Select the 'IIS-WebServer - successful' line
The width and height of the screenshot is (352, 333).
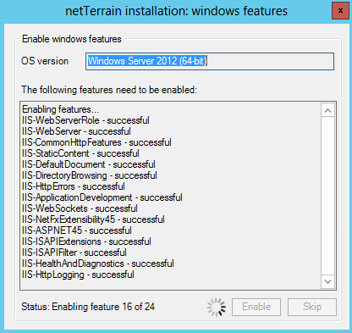[x=76, y=131]
